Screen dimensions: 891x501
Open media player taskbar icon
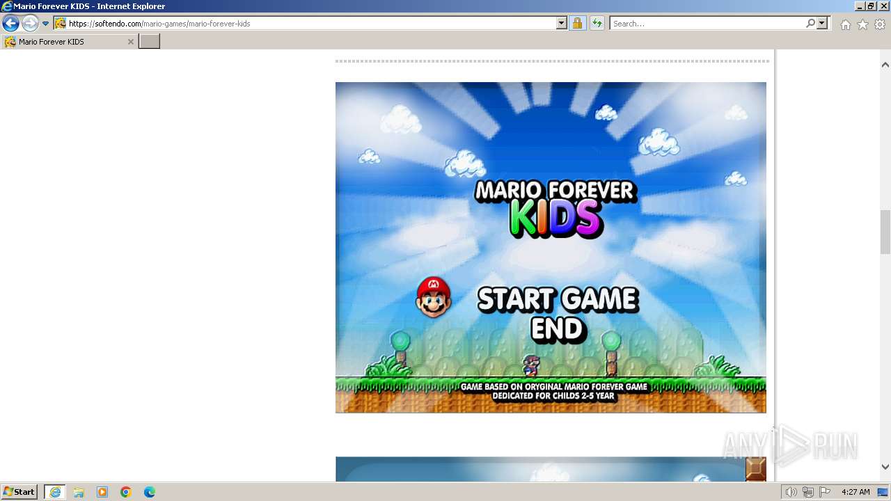(x=102, y=492)
